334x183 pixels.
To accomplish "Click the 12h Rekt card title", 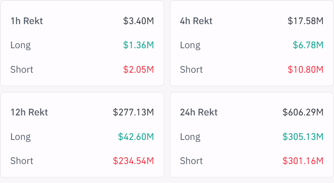I will coord(29,112).
